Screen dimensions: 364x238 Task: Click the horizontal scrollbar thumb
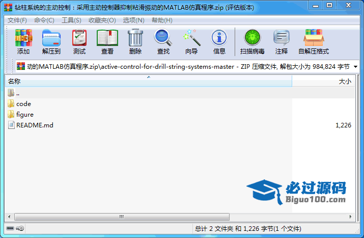click(122, 217)
